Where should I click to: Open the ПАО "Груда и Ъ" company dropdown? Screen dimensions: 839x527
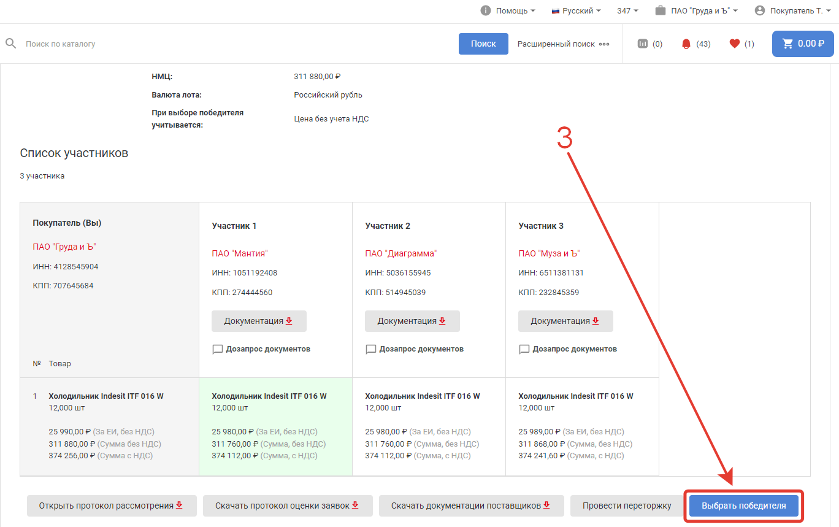click(x=697, y=10)
